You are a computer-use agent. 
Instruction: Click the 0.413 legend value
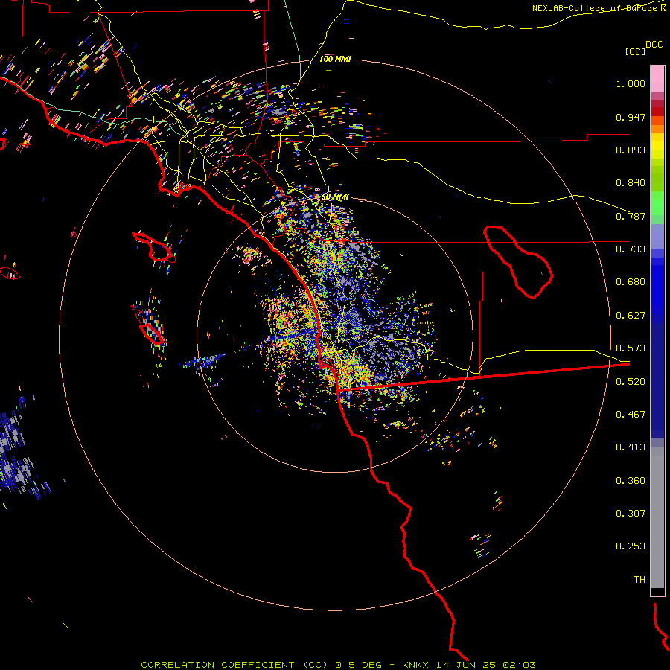coord(631,447)
